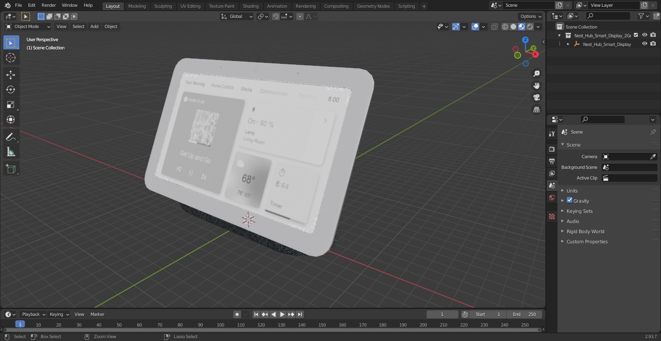Expand the Keying Sets panel
Viewport: 661px width, 341px height.
pyautogui.click(x=579, y=211)
